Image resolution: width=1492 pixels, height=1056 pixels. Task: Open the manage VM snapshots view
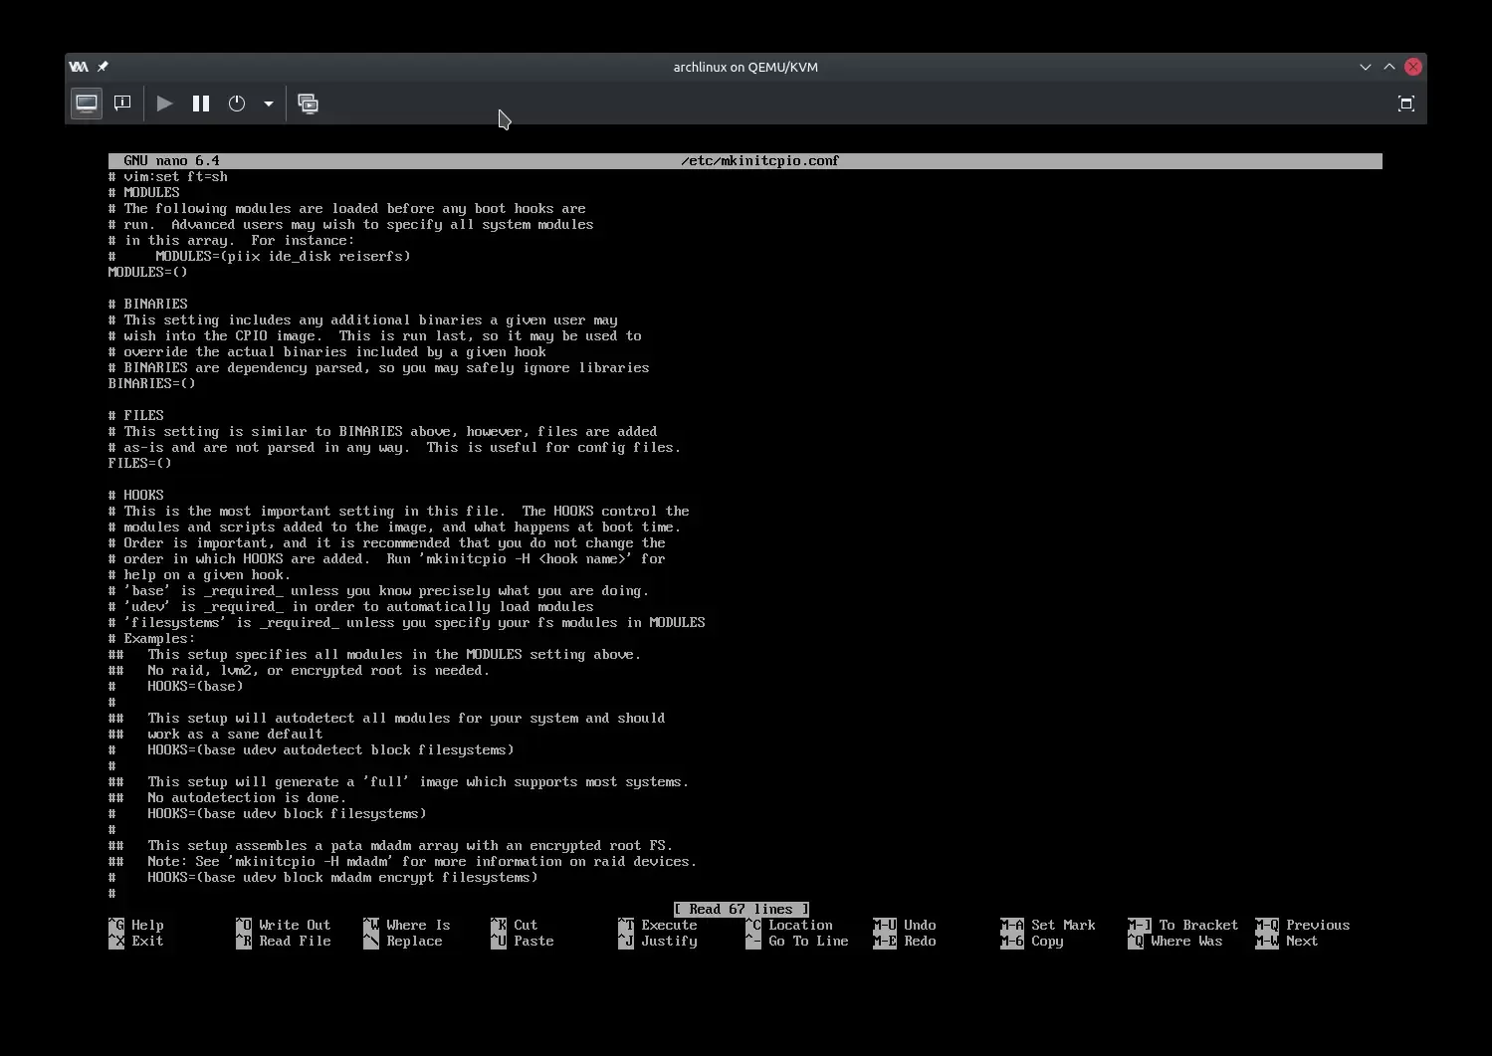pyautogui.click(x=309, y=104)
